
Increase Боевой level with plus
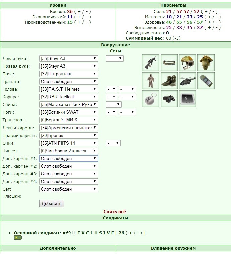click(x=79, y=12)
